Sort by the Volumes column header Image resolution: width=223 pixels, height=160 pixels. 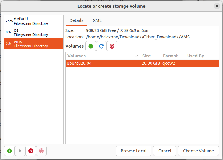(102, 56)
